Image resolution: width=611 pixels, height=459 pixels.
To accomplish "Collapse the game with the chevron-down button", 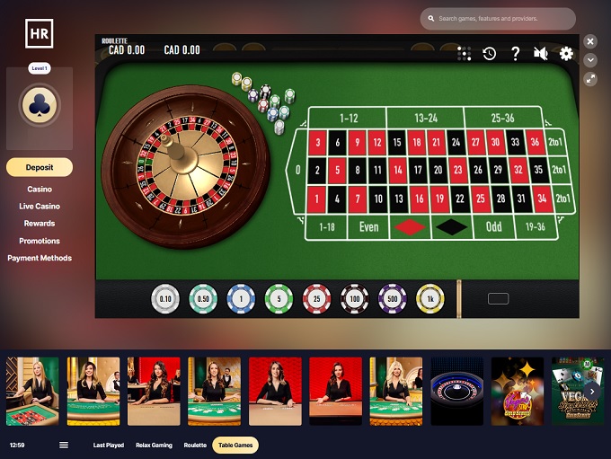I will pos(590,60).
